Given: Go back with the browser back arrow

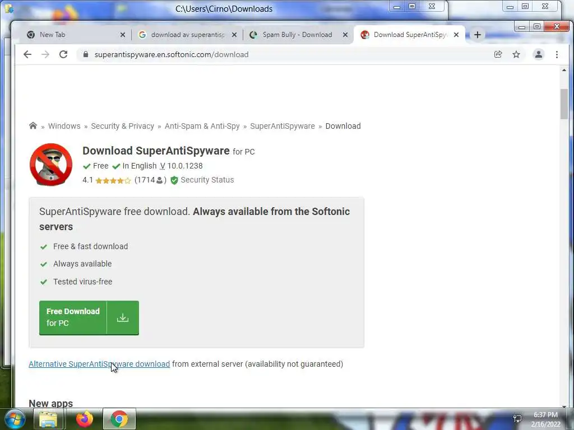Looking at the screenshot, I should 27,54.
